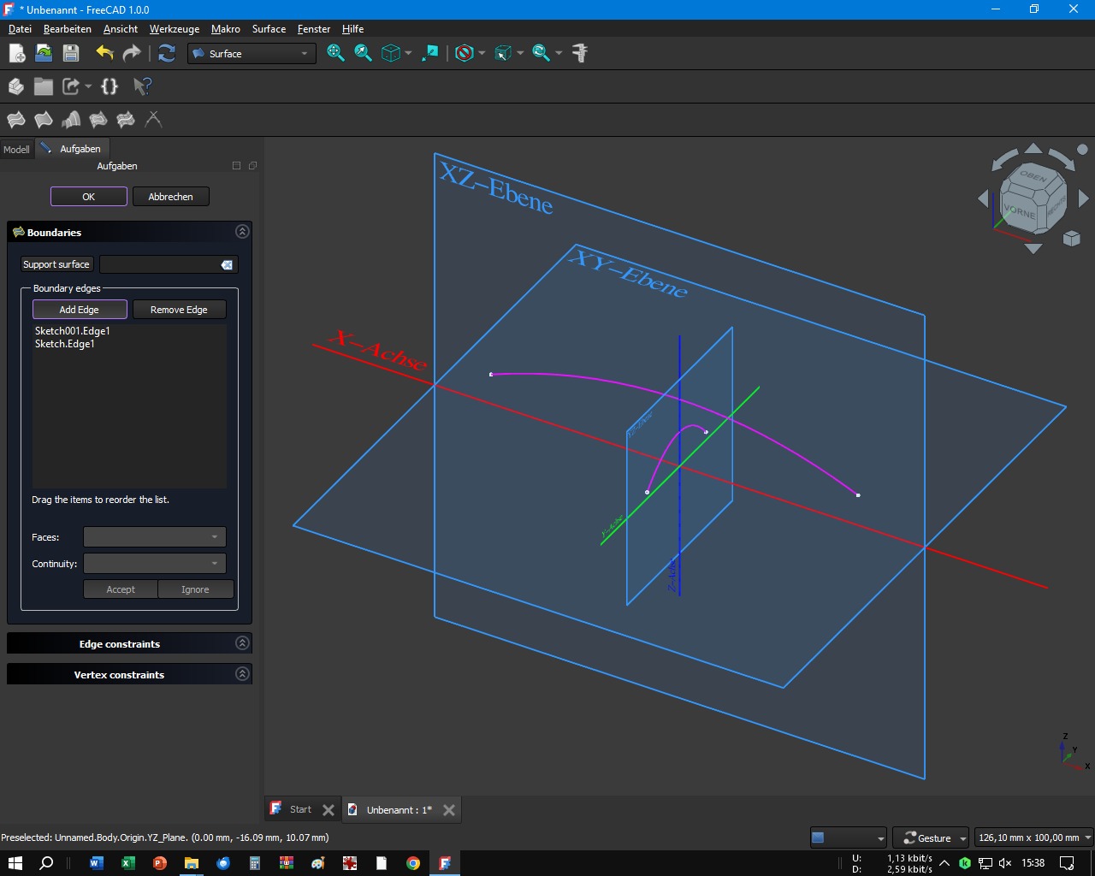Viewport: 1095px width, 876px height.
Task: Fit the selection in the view
Action: 363,53
